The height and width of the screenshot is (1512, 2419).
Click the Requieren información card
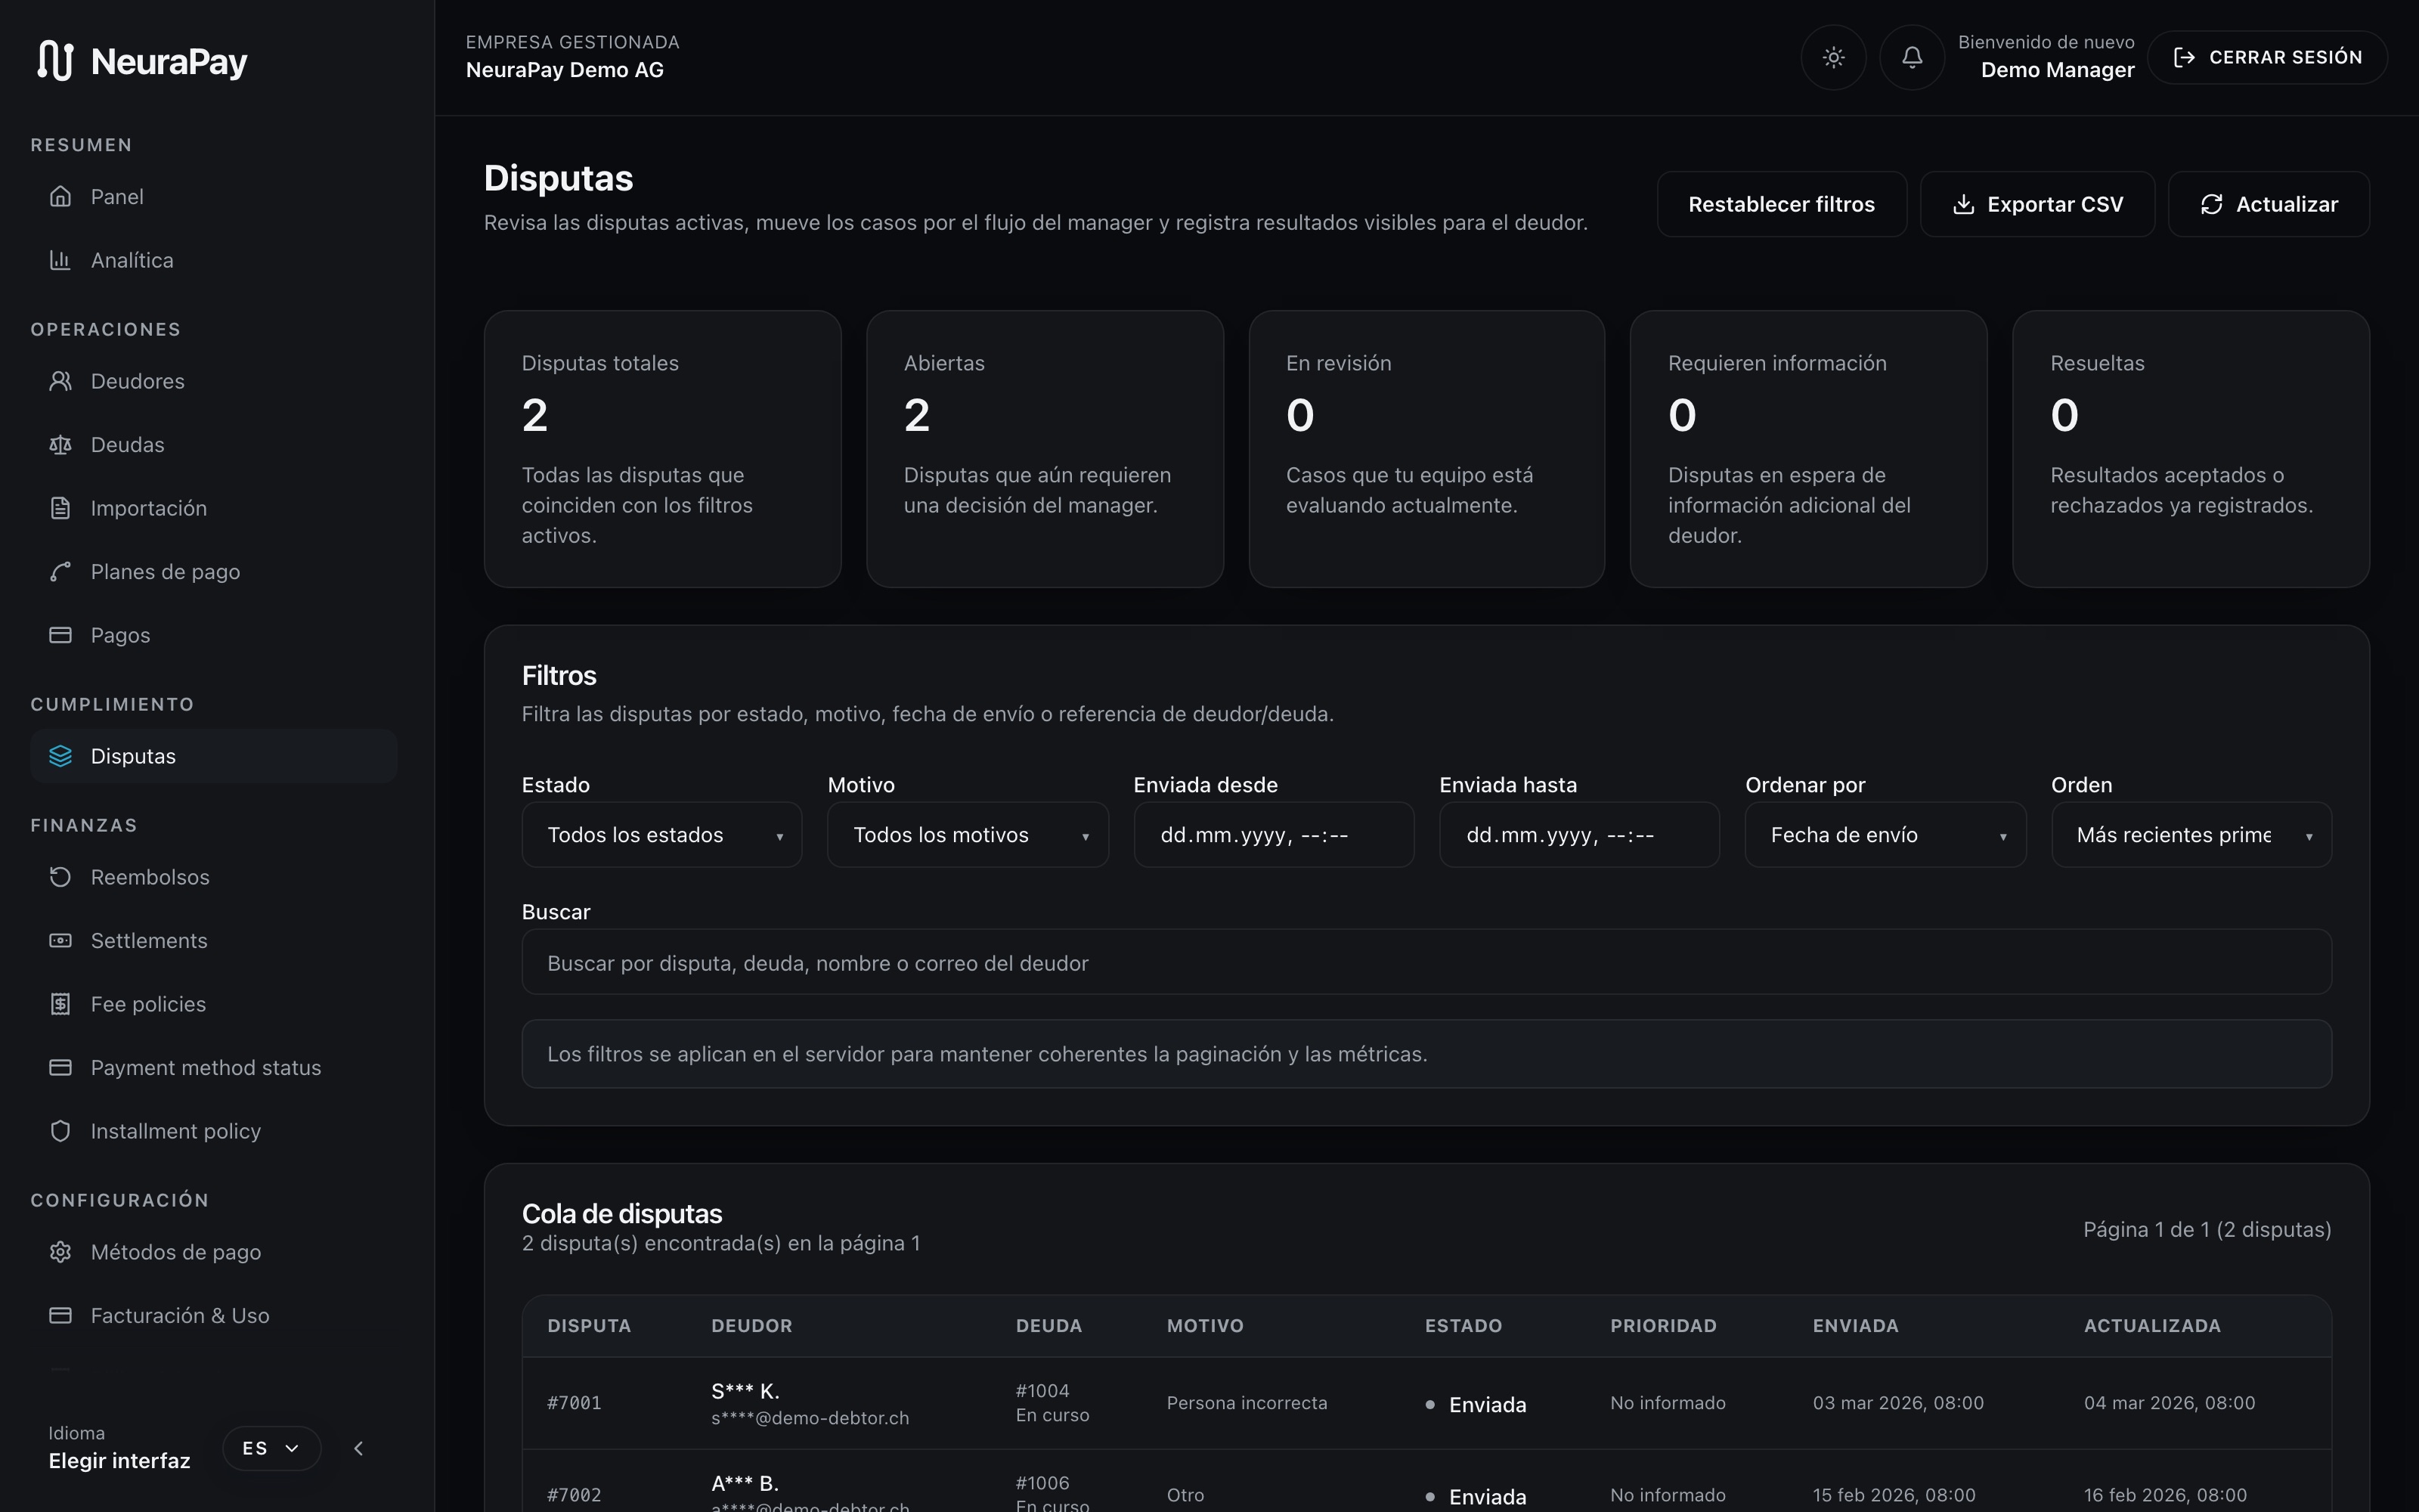point(1808,449)
